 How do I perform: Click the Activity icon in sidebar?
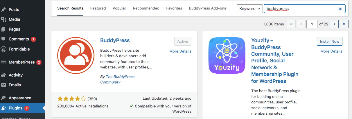coord(3,75)
